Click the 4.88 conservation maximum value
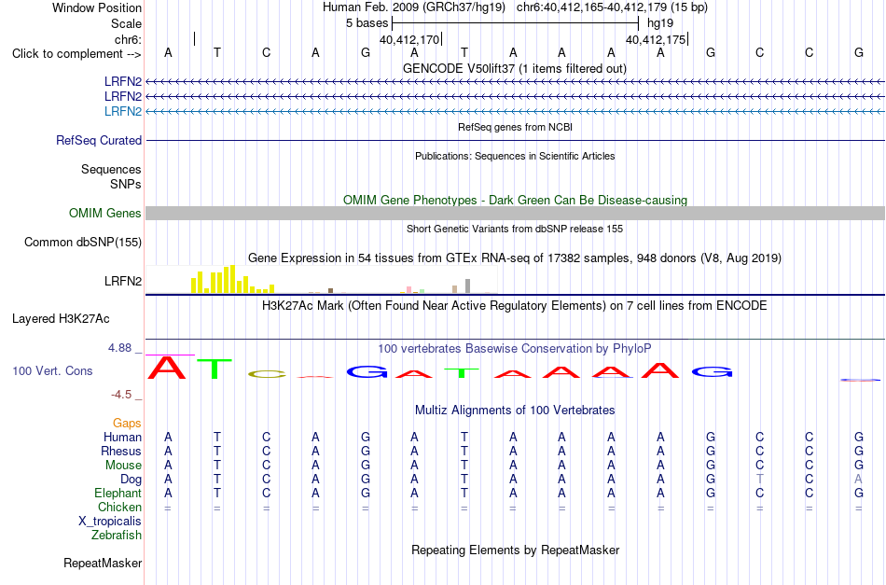Viewport: 886px width, 585px height. (119, 348)
